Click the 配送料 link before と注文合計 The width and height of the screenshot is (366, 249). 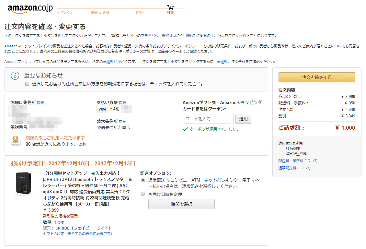pyautogui.click(x=222, y=62)
